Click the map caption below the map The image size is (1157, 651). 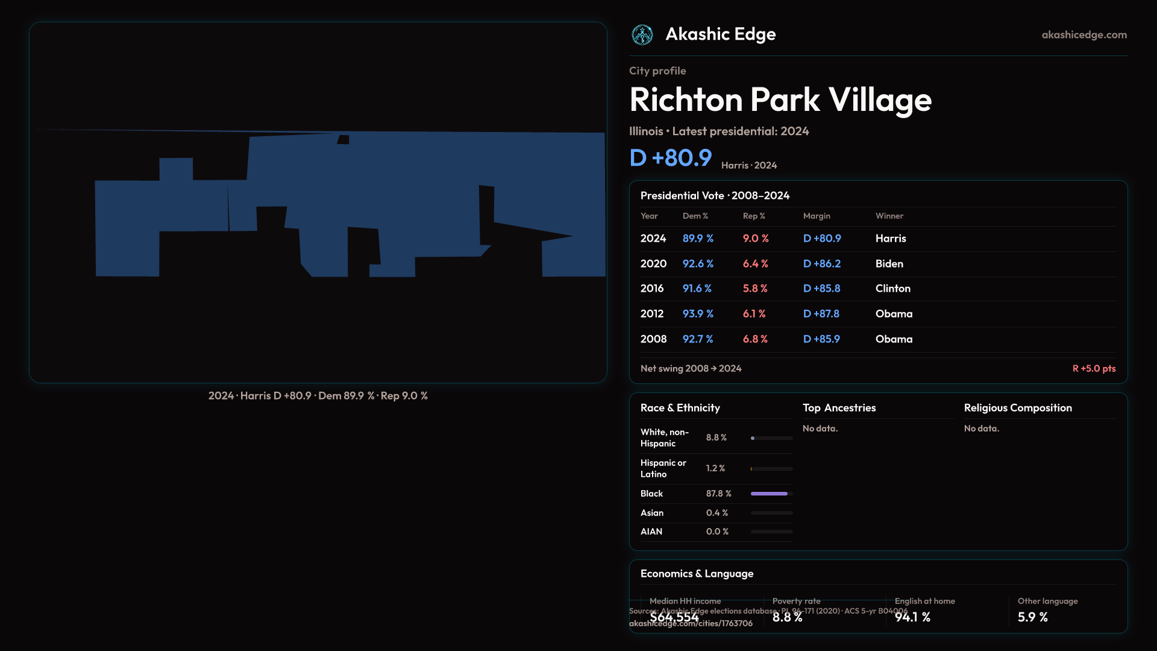[318, 396]
